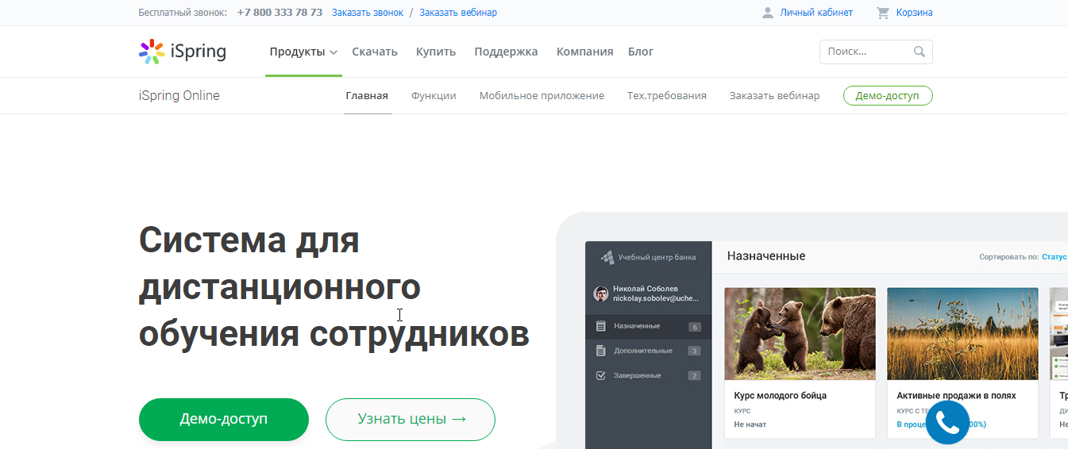Click the Назначенные count badge 6

click(x=695, y=327)
